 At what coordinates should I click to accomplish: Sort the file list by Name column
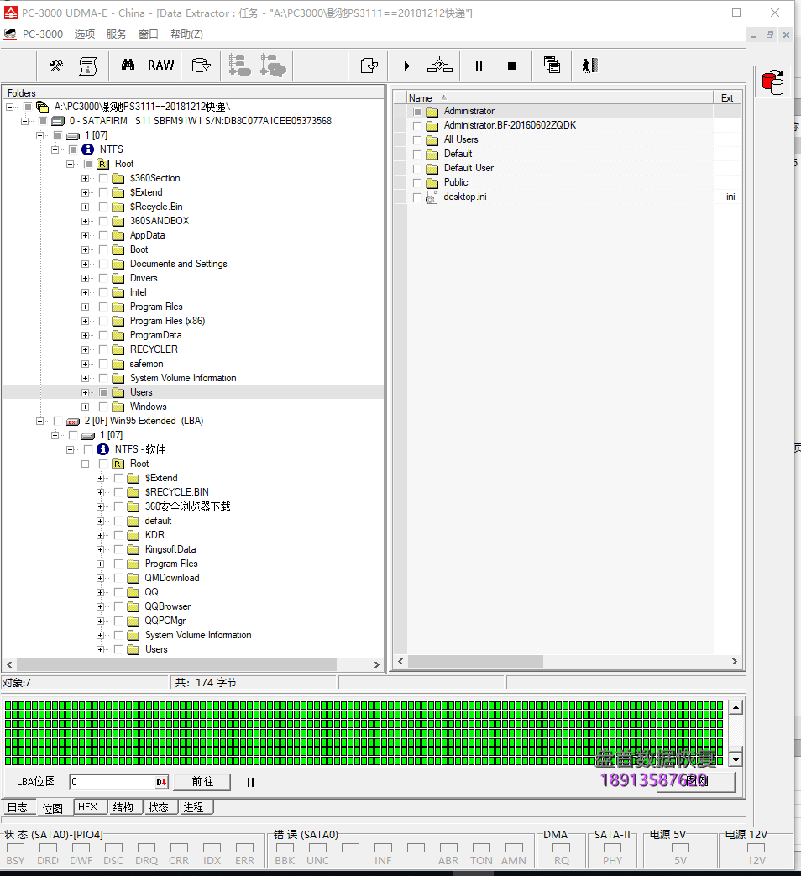tap(560, 97)
